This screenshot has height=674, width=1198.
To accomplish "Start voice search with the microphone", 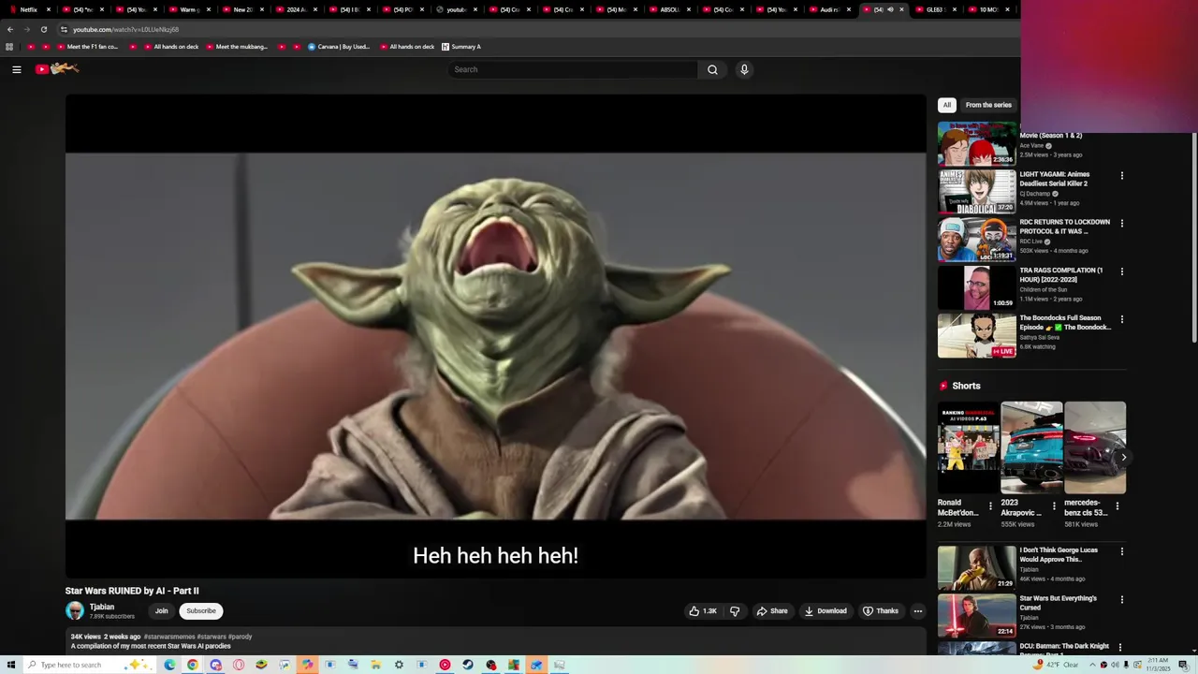I will click(744, 69).
